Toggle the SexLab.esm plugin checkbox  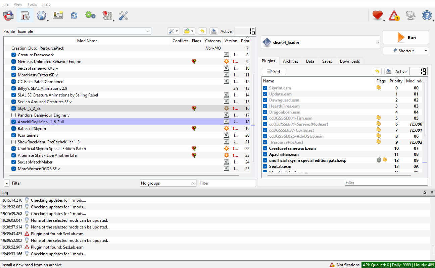[x=265, y=166]
